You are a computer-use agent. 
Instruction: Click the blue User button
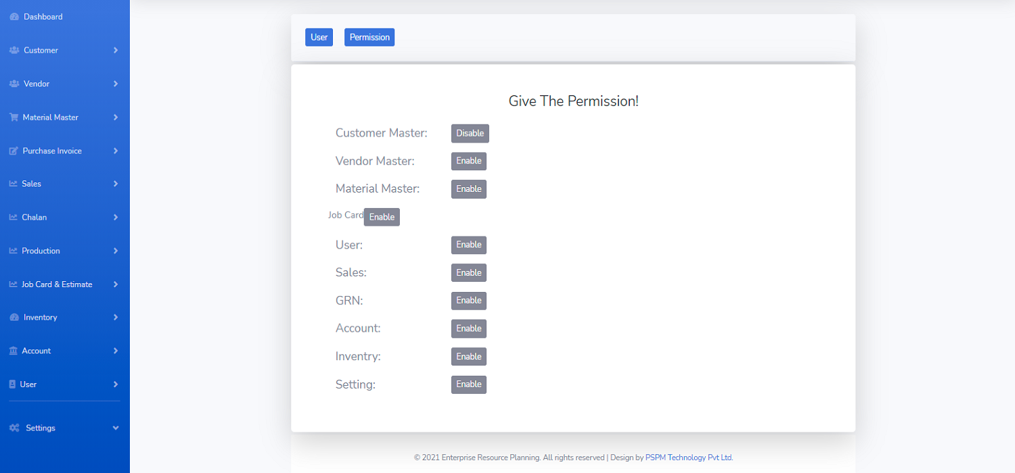(319, 38)
